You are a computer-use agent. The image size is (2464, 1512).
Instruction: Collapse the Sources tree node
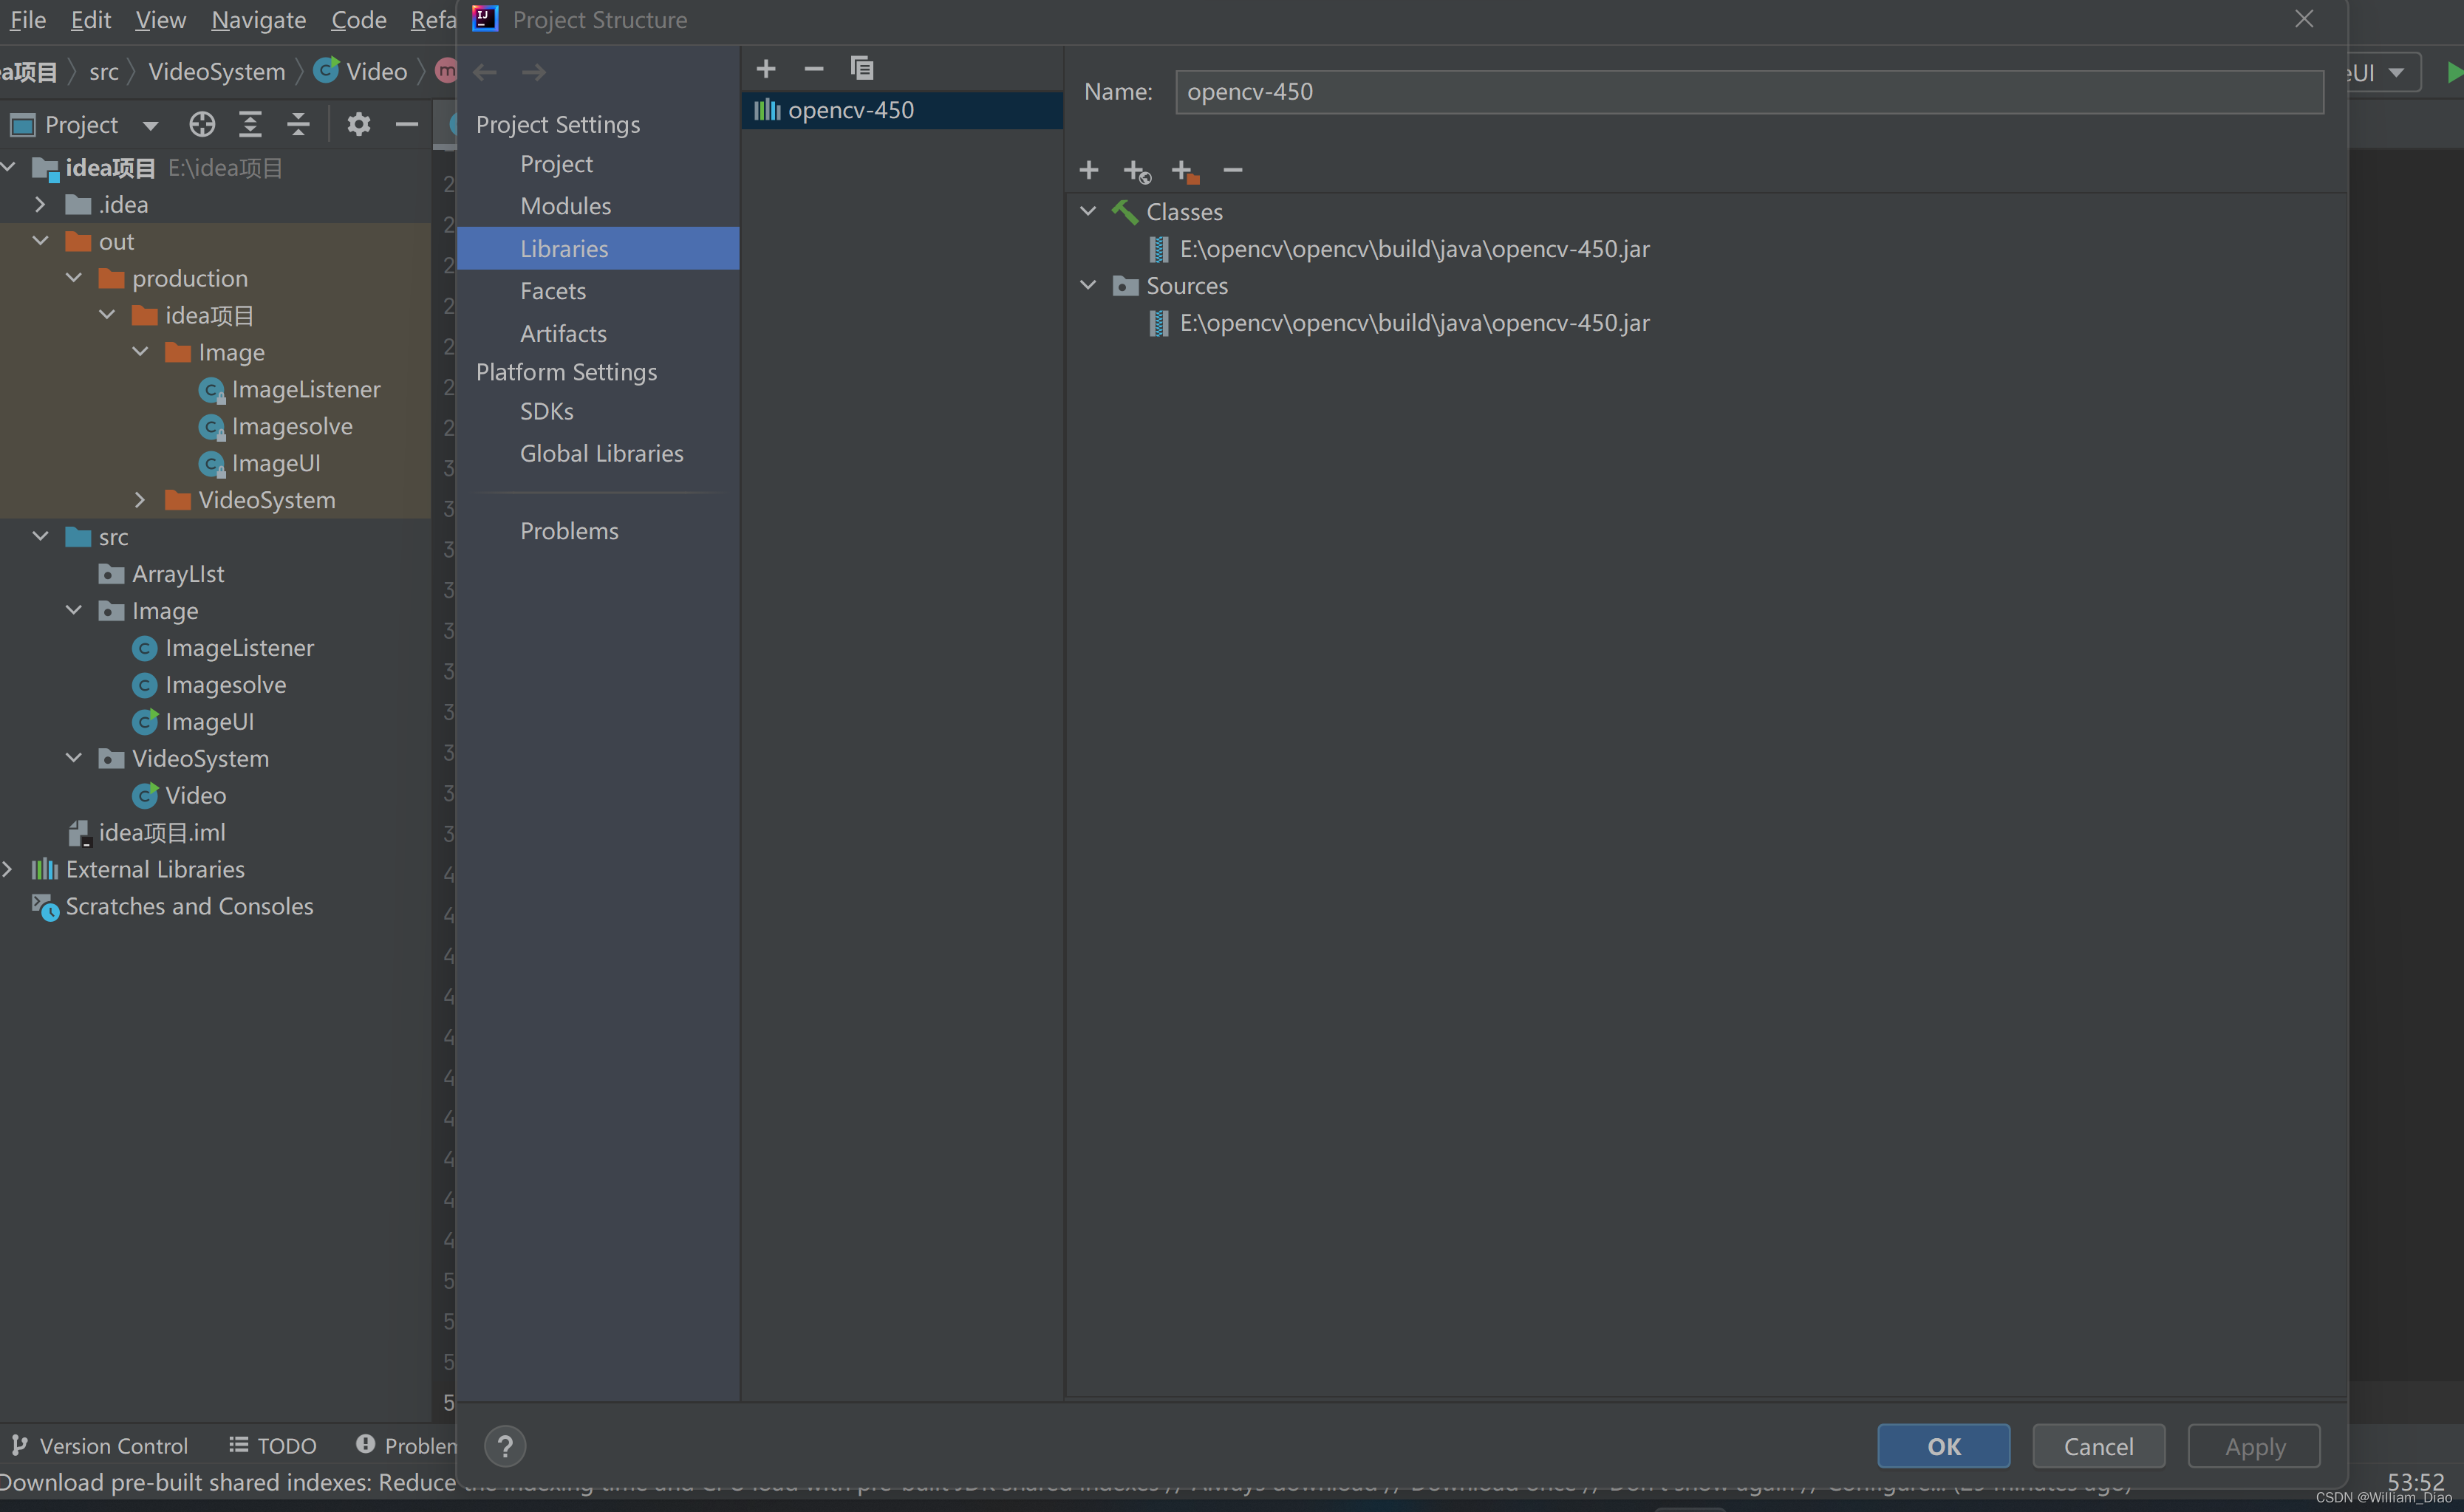1088,285
